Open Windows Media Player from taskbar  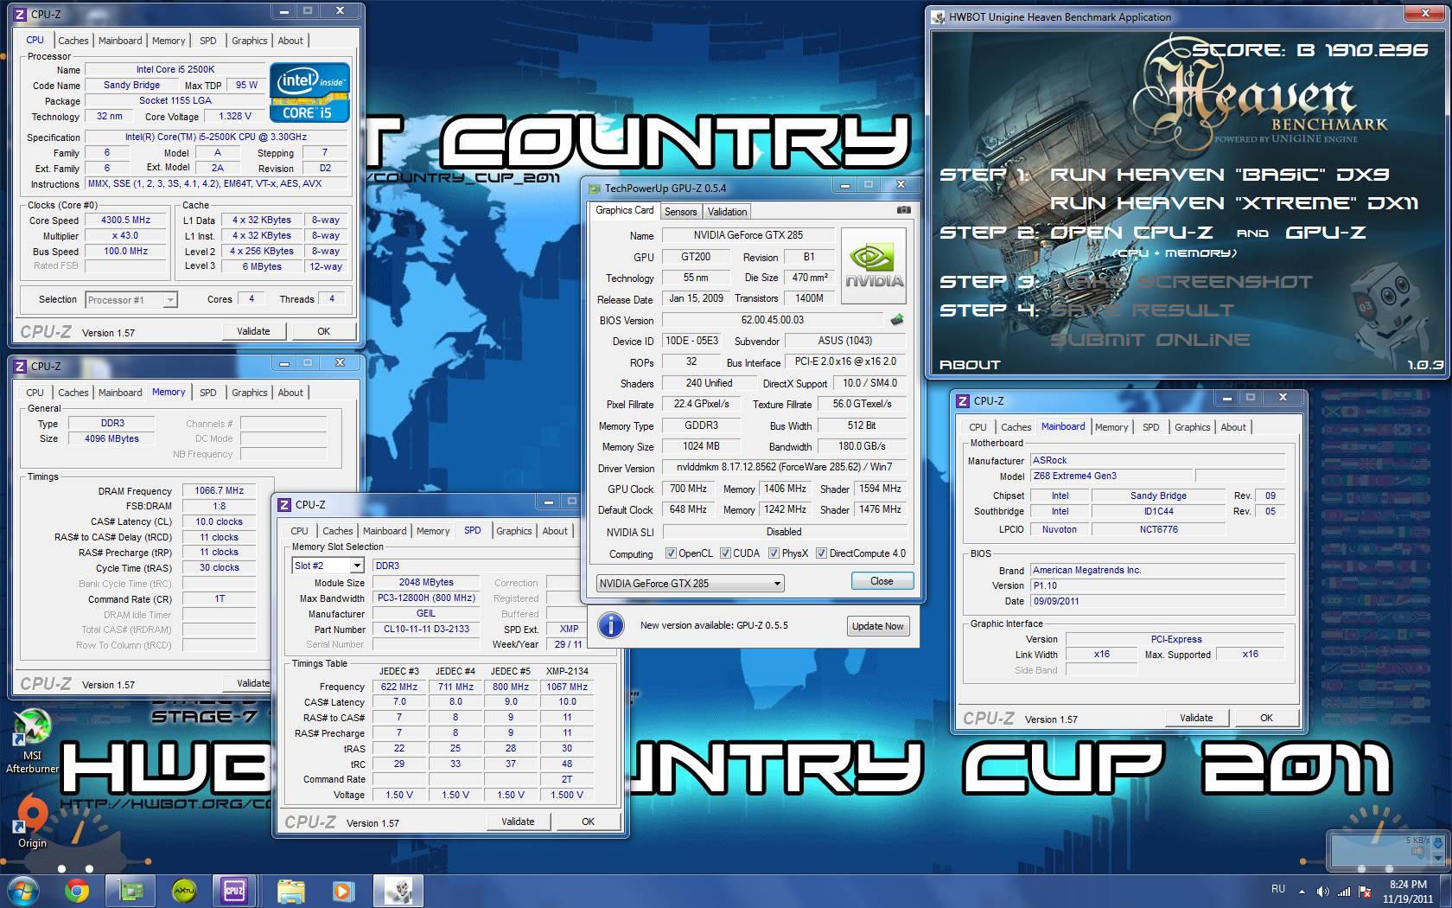[x=342, y=890]
